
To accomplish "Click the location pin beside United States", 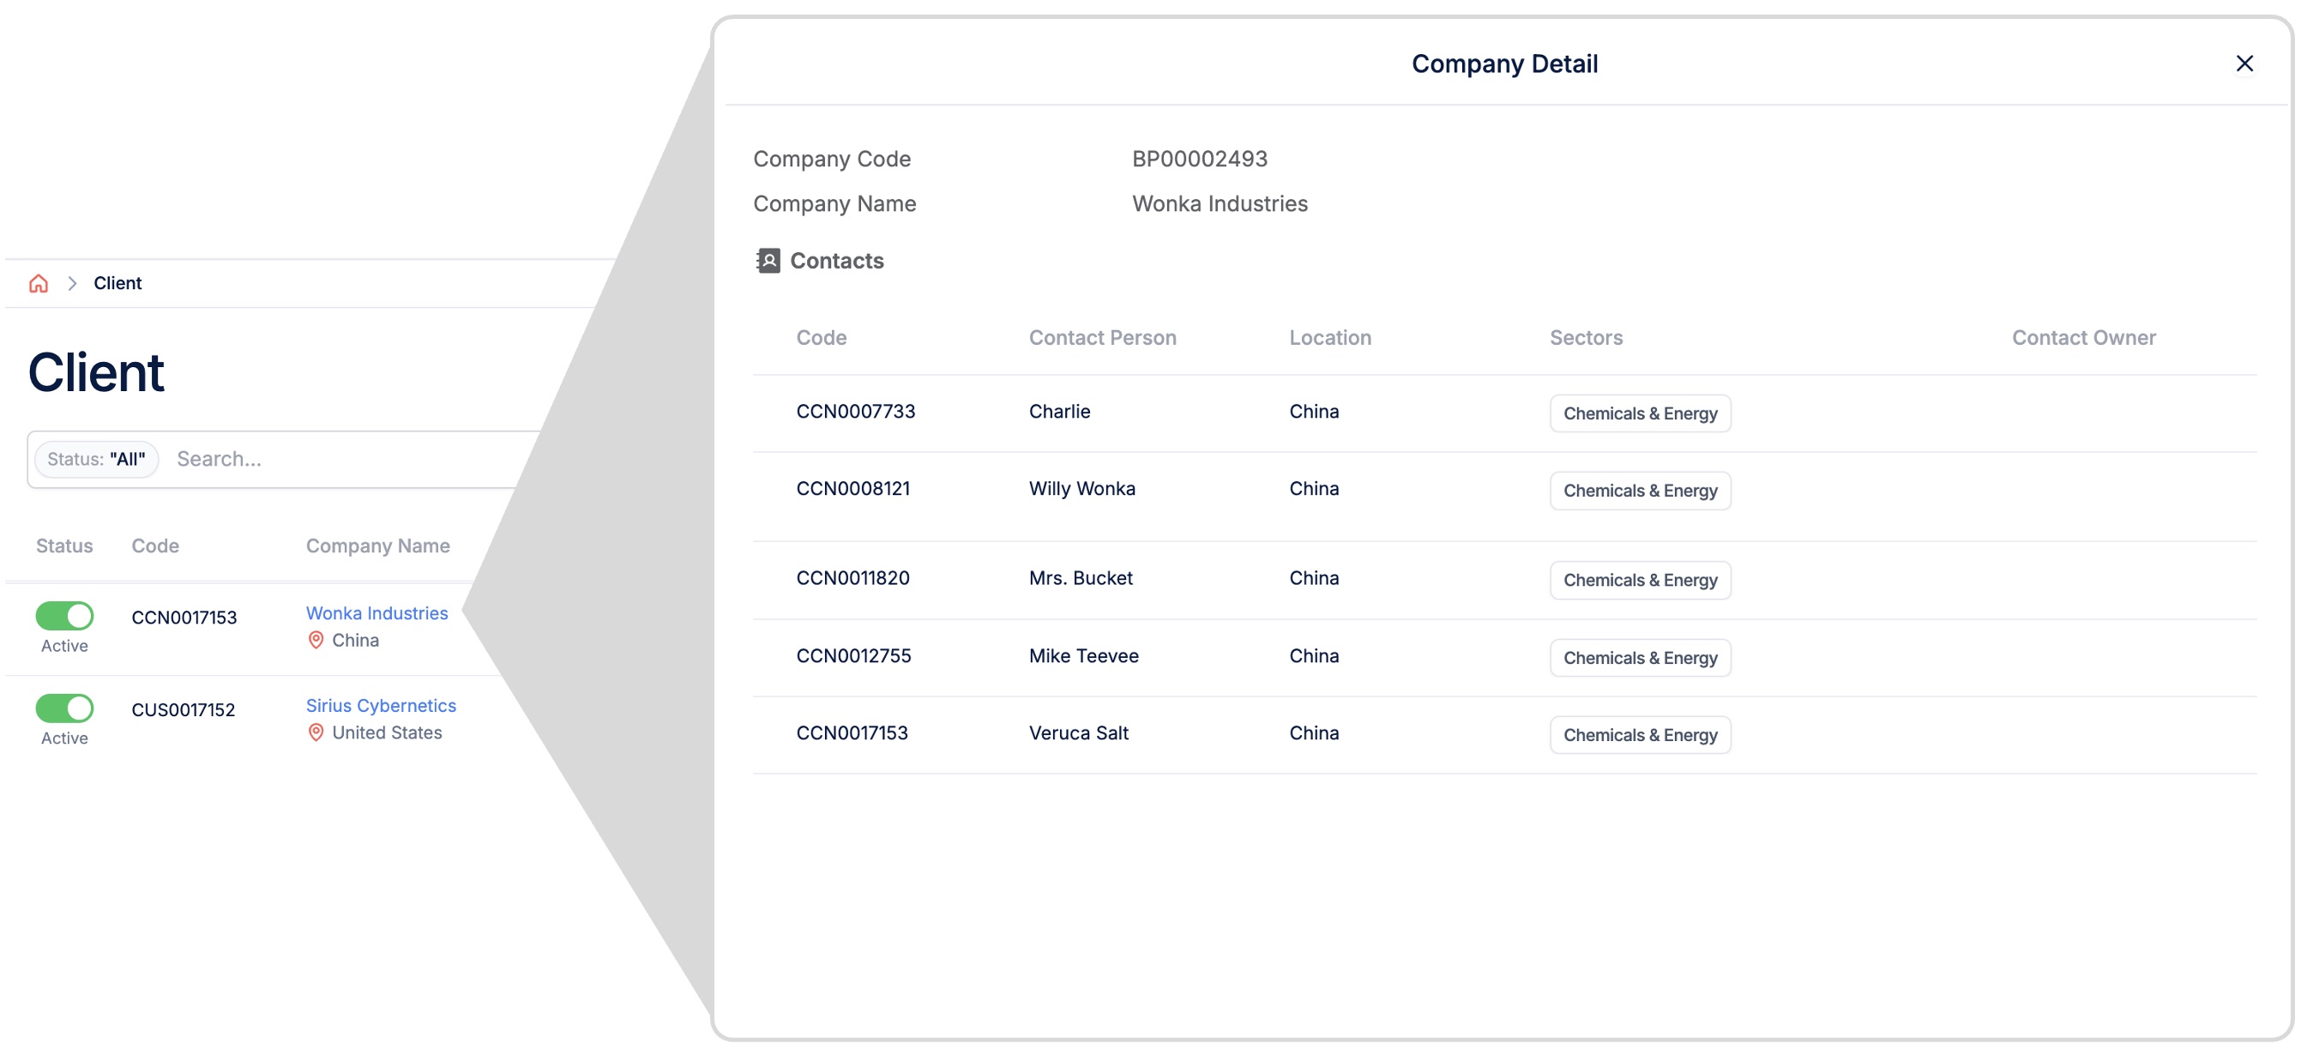I will coord(316,732).
